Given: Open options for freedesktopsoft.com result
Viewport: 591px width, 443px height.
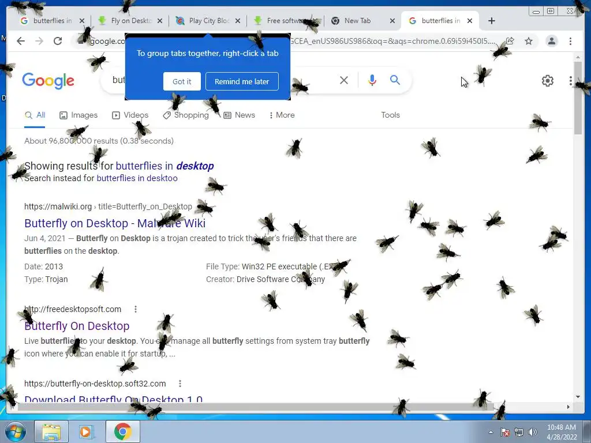Looking at the screenshot, I should click(x=135, y=309).
